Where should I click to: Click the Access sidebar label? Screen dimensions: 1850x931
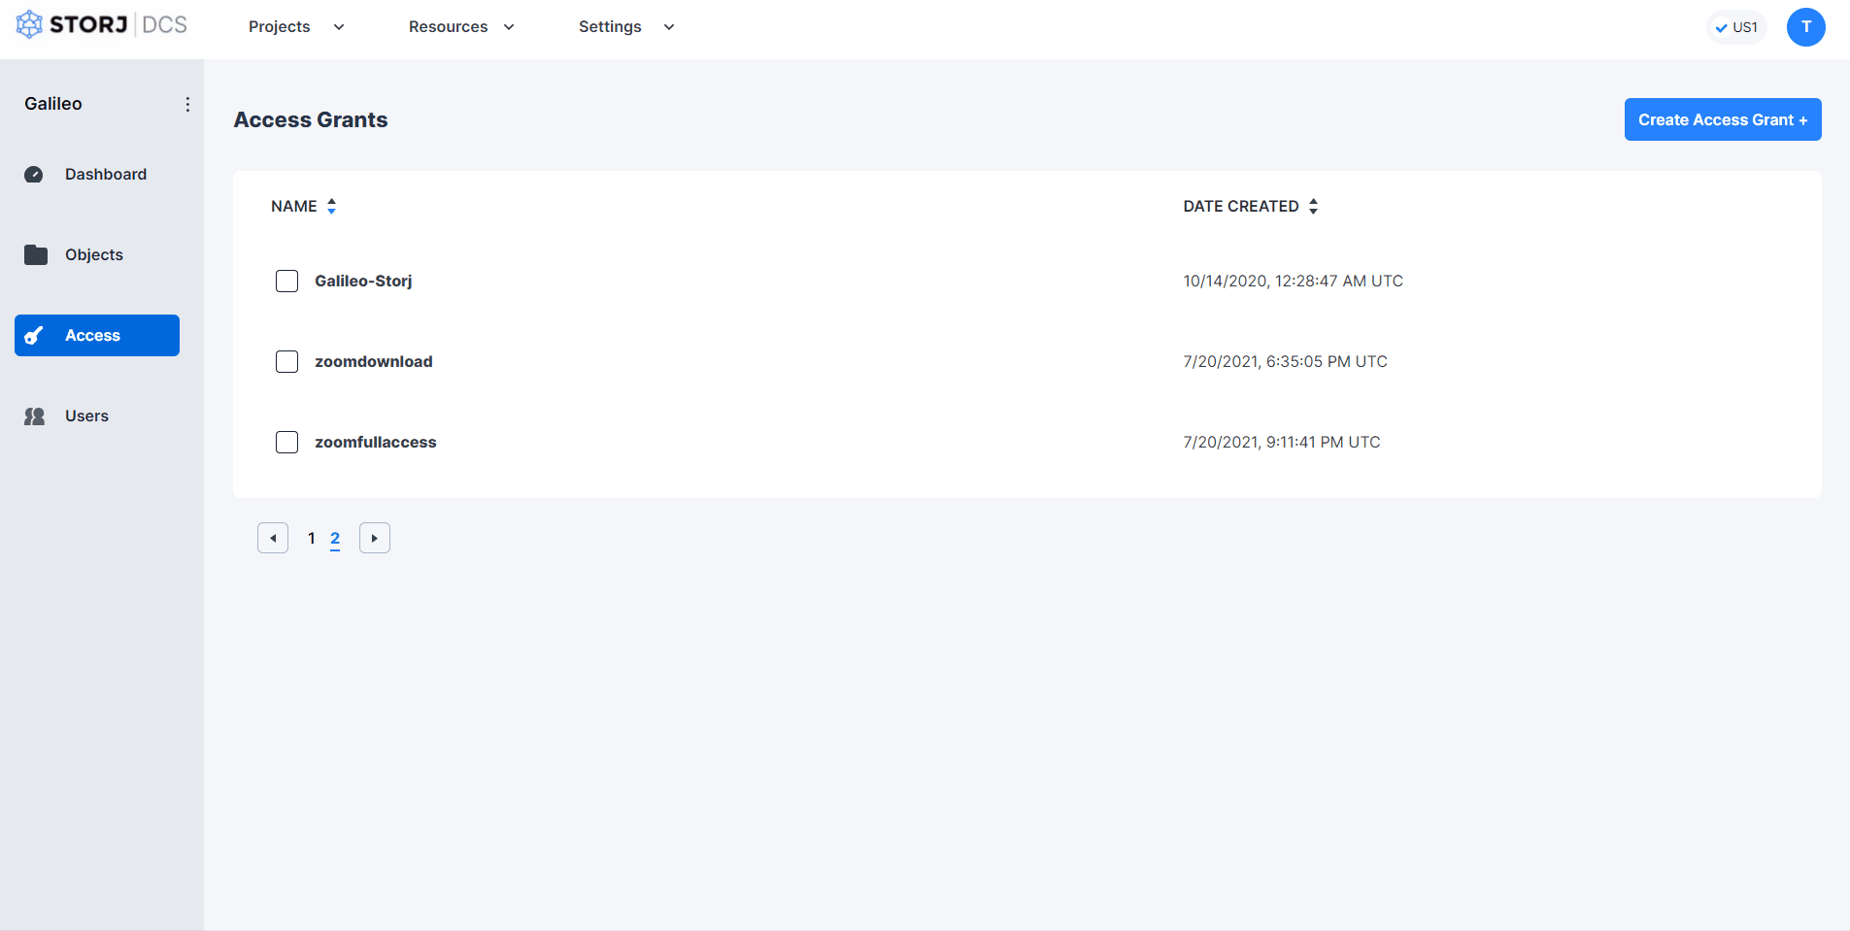pyautogui.click(x=92, y=336)
